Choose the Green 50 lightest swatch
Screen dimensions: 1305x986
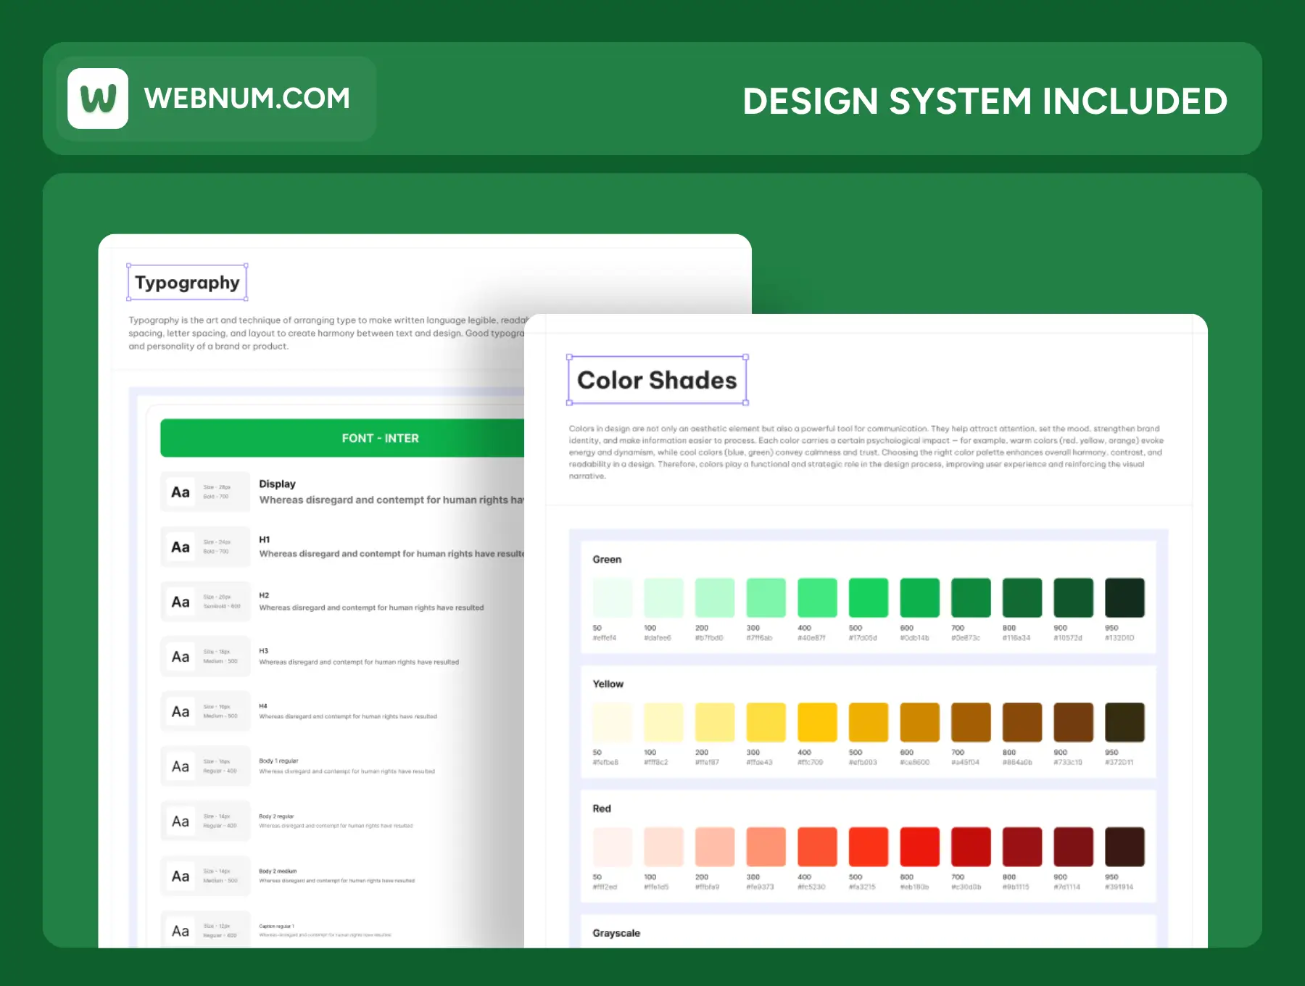click(x=612, y=597)
